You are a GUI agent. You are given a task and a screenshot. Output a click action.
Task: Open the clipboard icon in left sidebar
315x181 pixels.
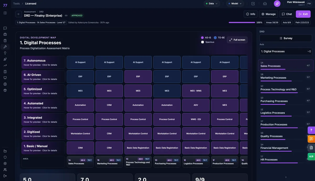click(x=5, y=41)
